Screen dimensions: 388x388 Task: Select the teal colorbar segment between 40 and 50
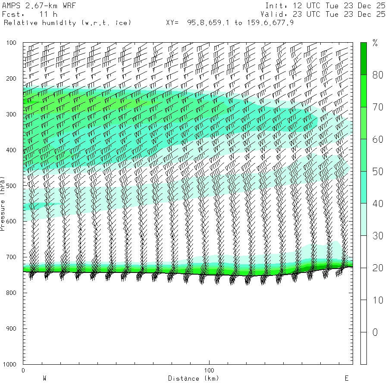(x=363, y=188)
